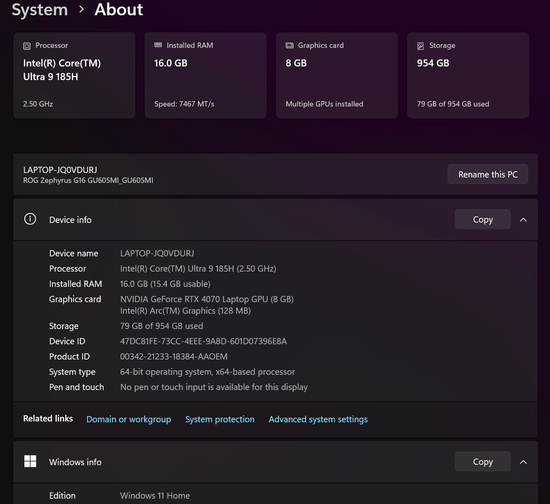Click the Graphics card icon

[289, 45]
